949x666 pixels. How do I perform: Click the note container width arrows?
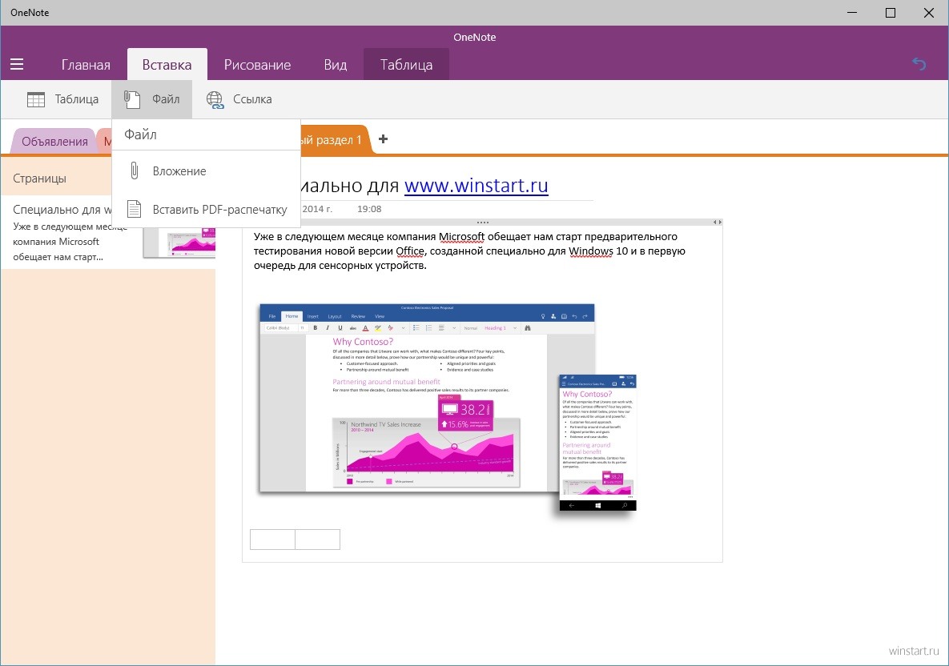718,222
